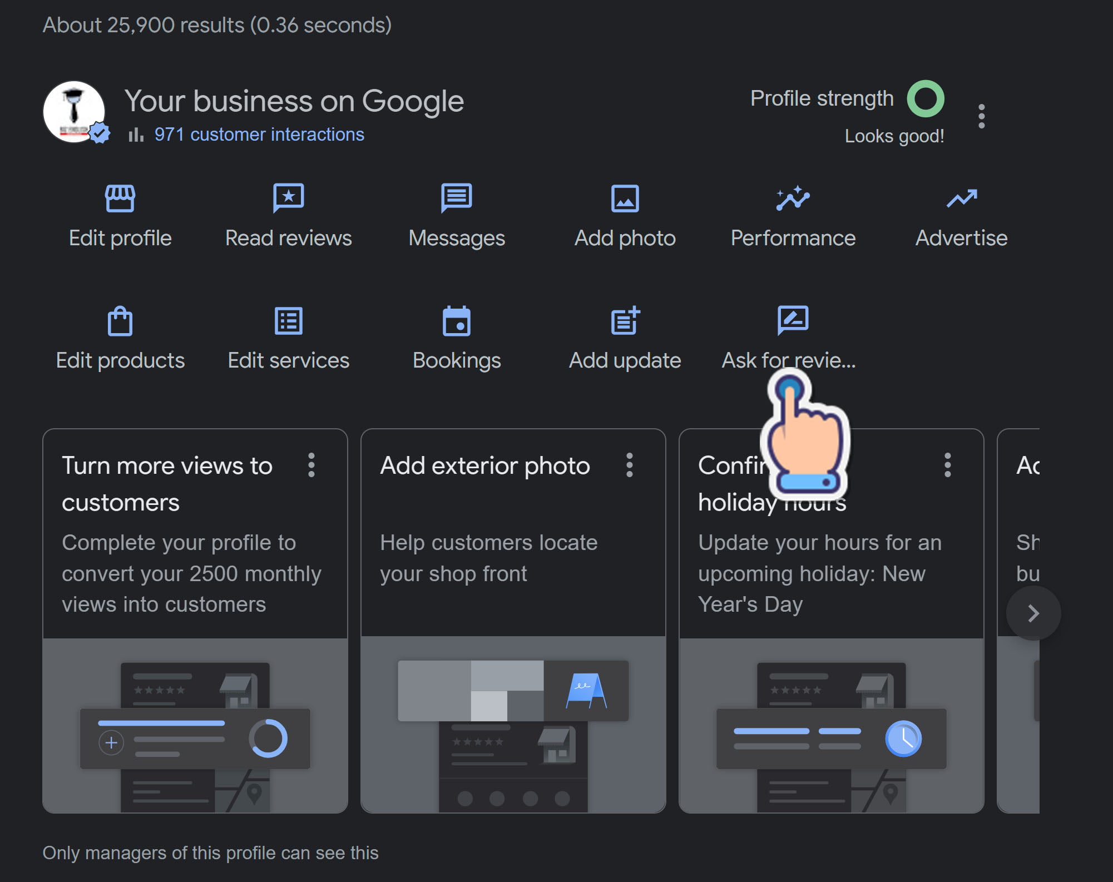
Task: Click the Add photo image icon
Action: coord(625,199)
